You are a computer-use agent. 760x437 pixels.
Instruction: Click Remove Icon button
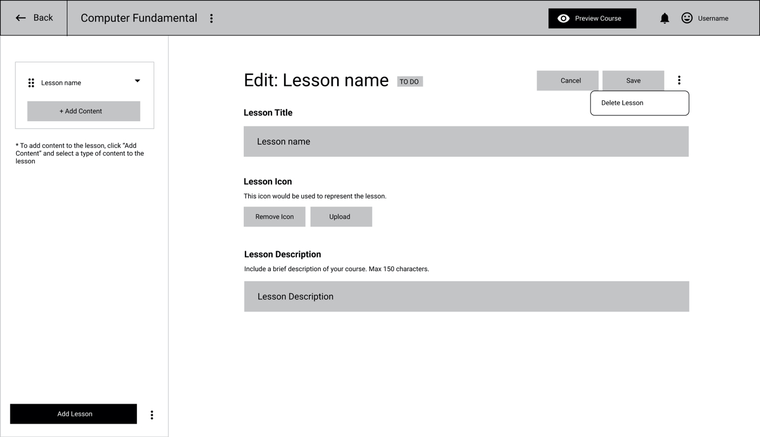click(274, 217)
